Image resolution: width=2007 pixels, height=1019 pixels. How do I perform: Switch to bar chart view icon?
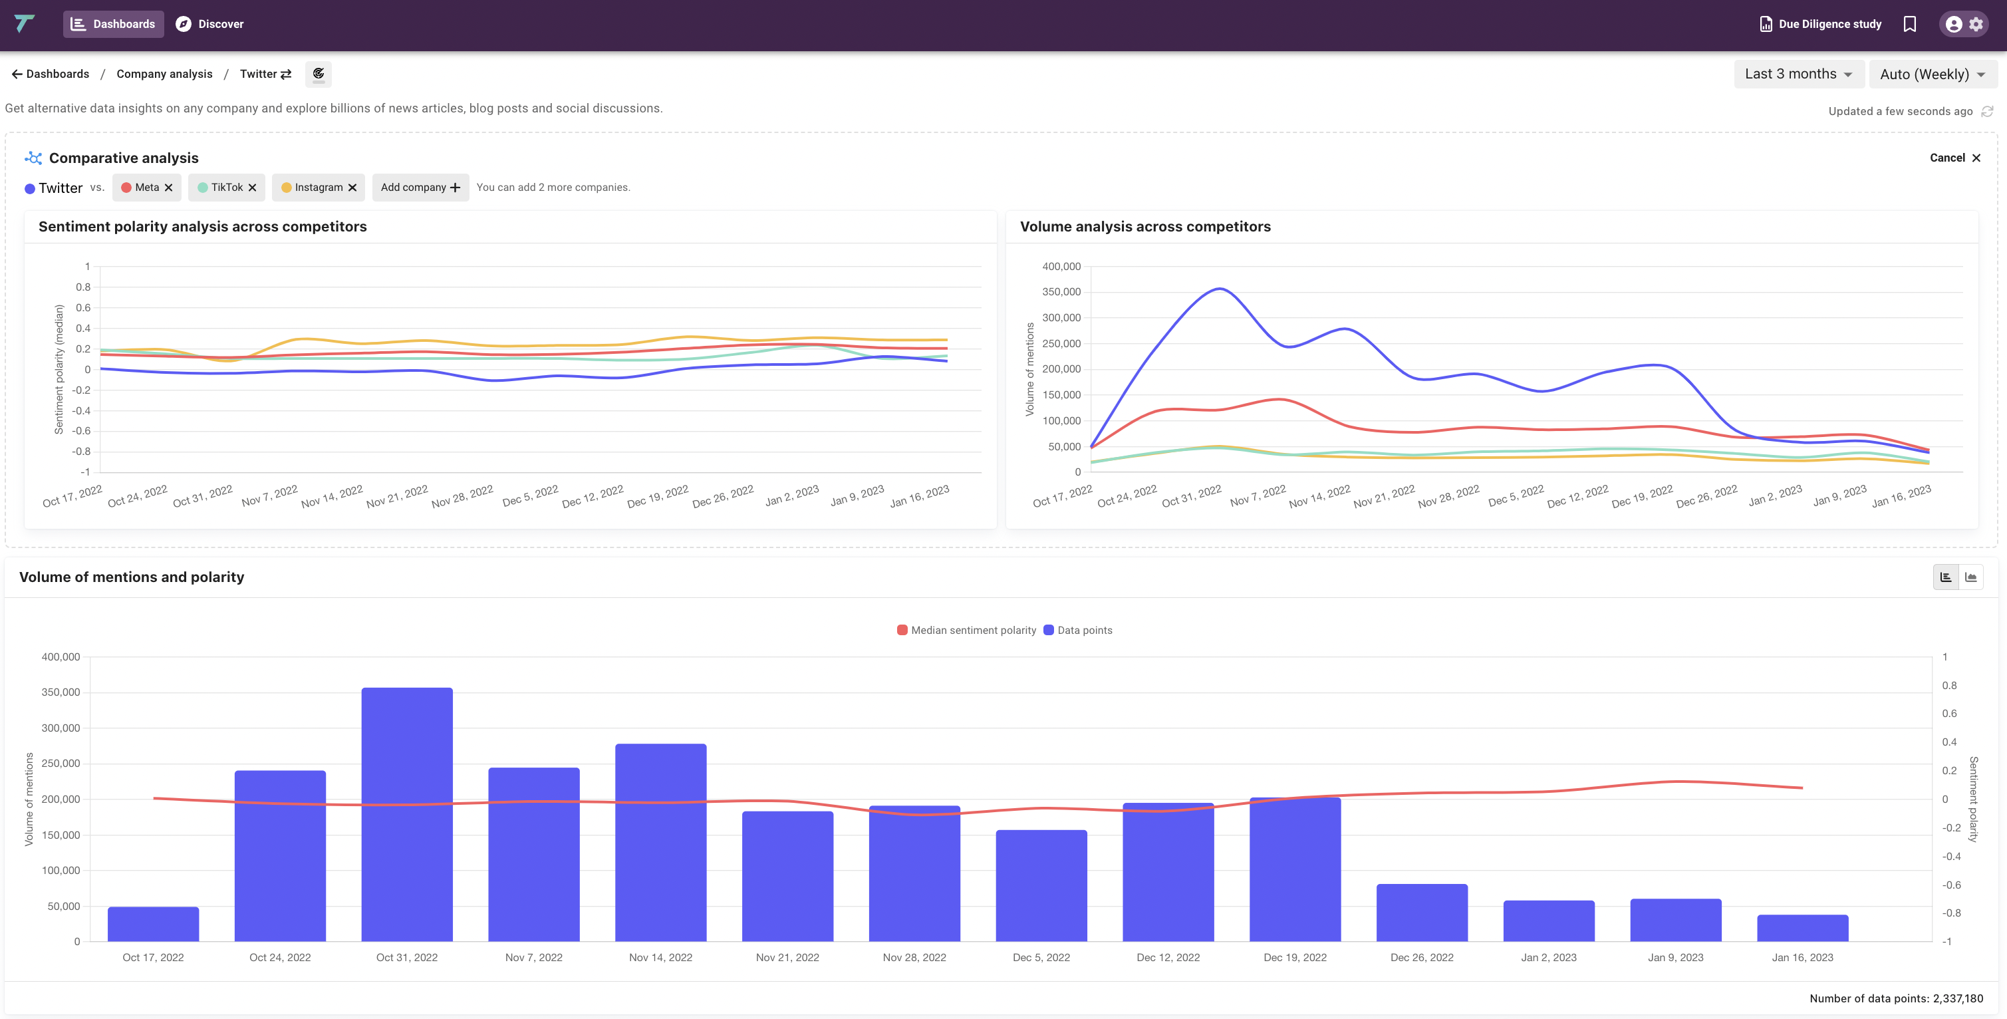coord(1945,577)
